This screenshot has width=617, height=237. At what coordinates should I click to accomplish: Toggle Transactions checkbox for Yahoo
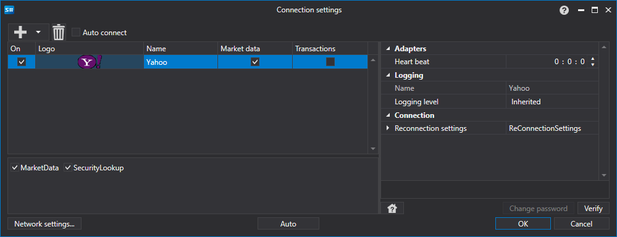(330, 62)
